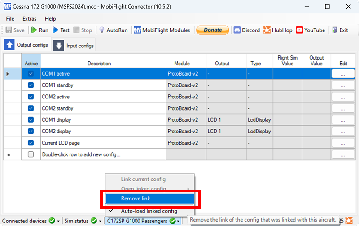The width and height of the screenshot is (359, 226).
Task: Open MobiFlight Modules settings
Action: click(x=162, y=30)
